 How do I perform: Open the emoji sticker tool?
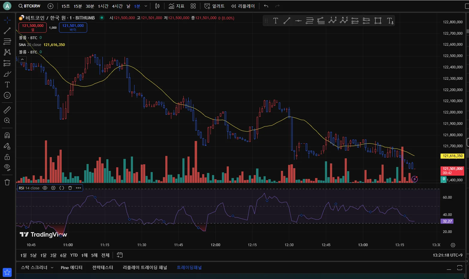7,95
